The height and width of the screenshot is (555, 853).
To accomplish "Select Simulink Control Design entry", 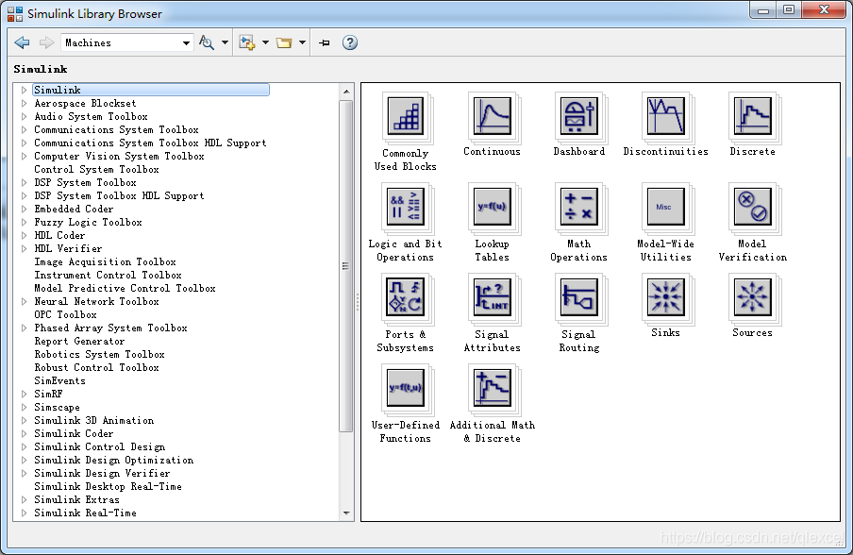I will (x=100, y=446).
